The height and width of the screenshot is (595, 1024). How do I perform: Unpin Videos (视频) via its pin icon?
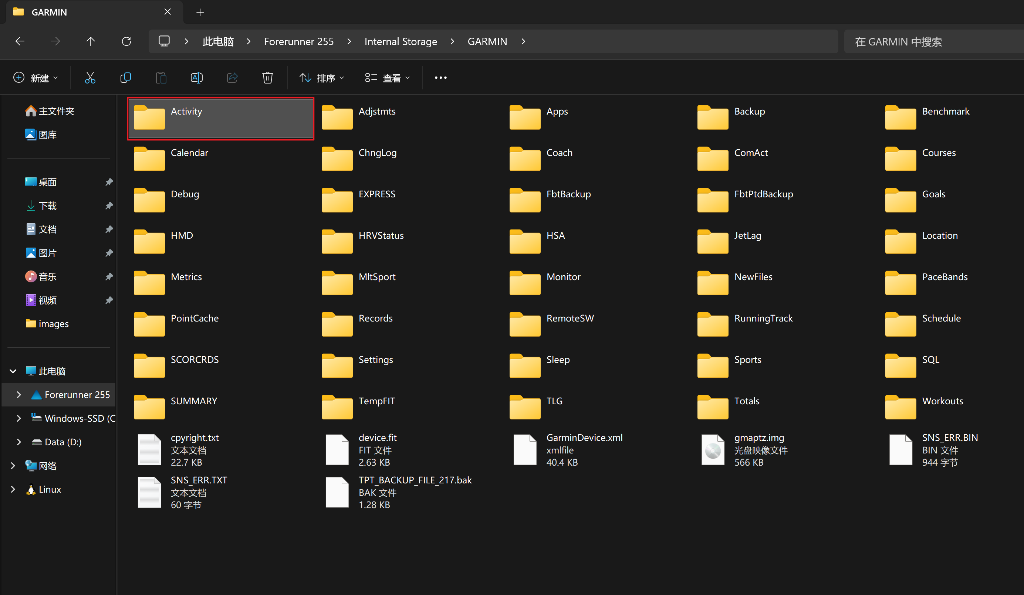coord(109,300)
